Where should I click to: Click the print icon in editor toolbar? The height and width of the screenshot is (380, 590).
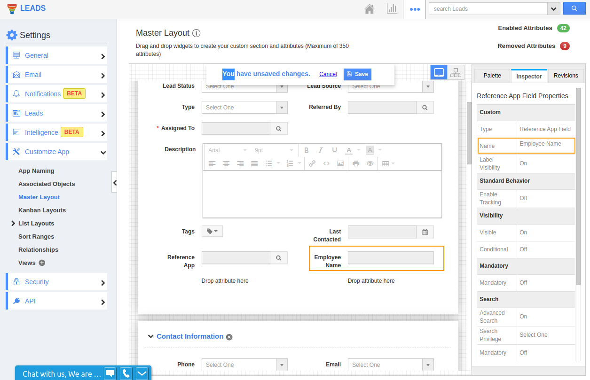coord(356,163)
